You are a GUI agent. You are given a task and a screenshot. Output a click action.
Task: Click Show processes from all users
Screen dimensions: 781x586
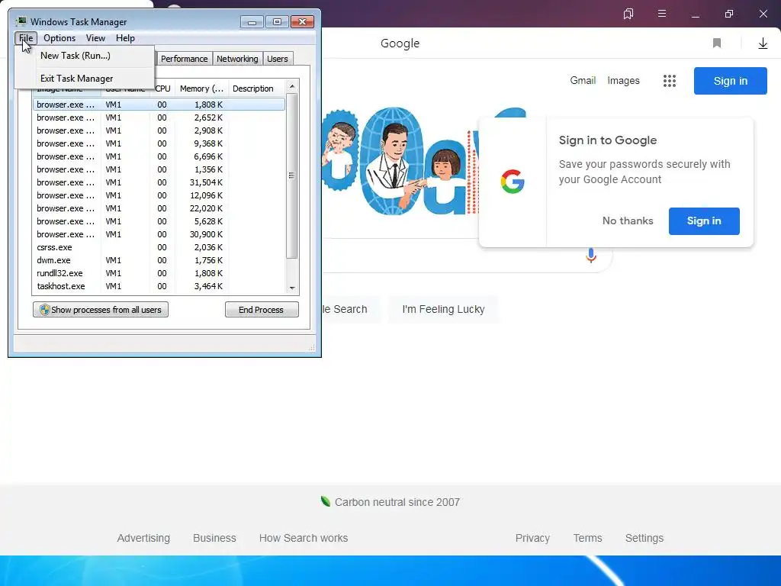click(101, 310)
